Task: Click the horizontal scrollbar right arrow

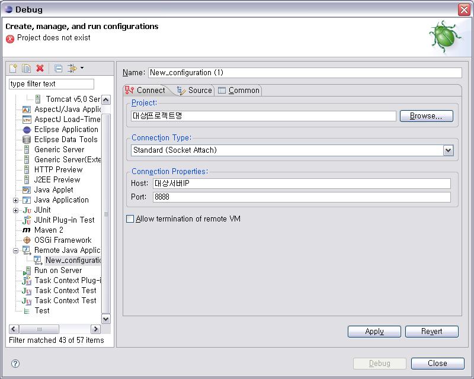Action: click(95, 329)
